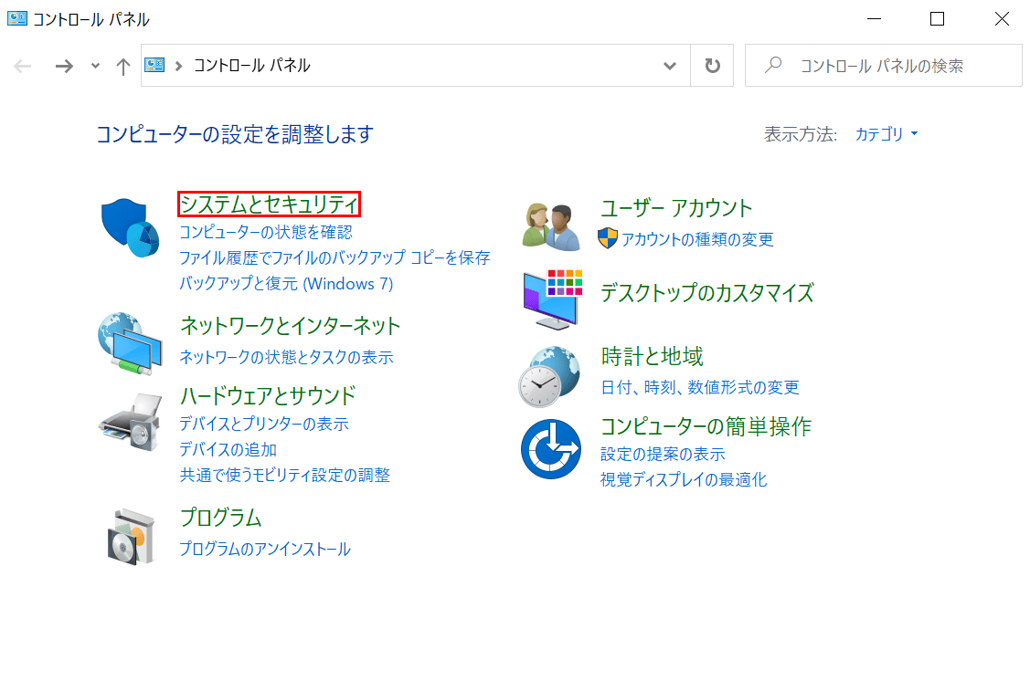Viewport: 1030px width, 692px height.
Task: Click in the コントロール パネルの検索 field
Action: tap(884, 66)
